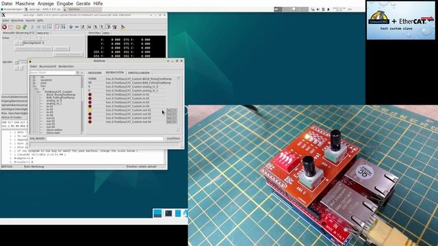Open the third dock icon at bottom
Image resolution: width=438 pixels, height=246 pixels.
click(178, 213)
